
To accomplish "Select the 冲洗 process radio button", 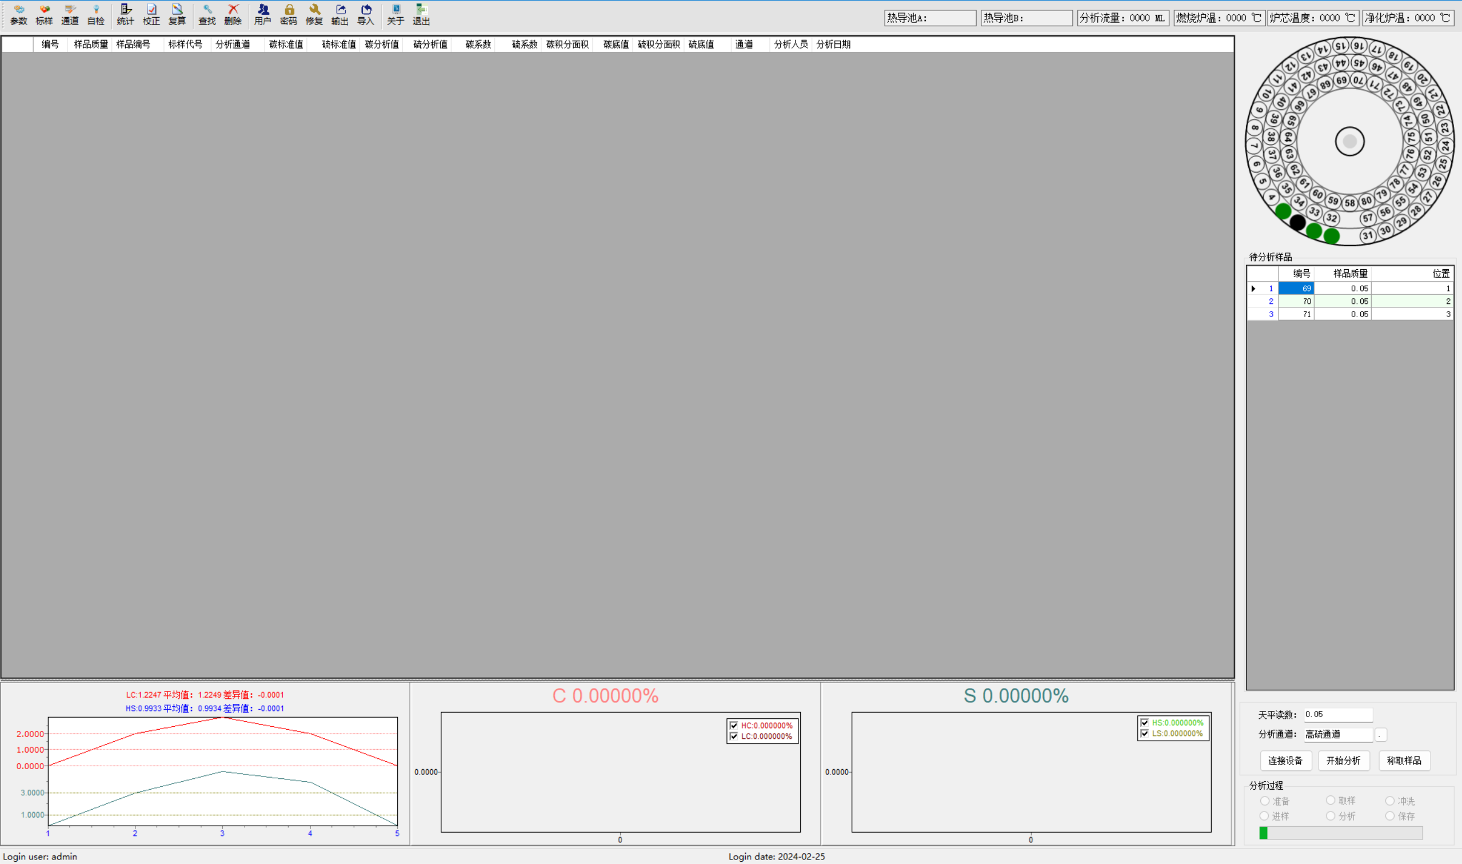I will click(1390, 801).
